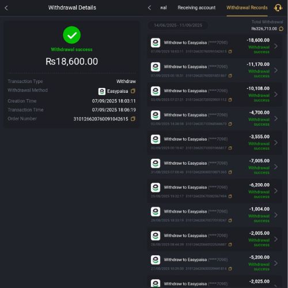Open the -1,004.00 Easypaisa withdrawal entry
288x288 pixels.
pos(215,215)
